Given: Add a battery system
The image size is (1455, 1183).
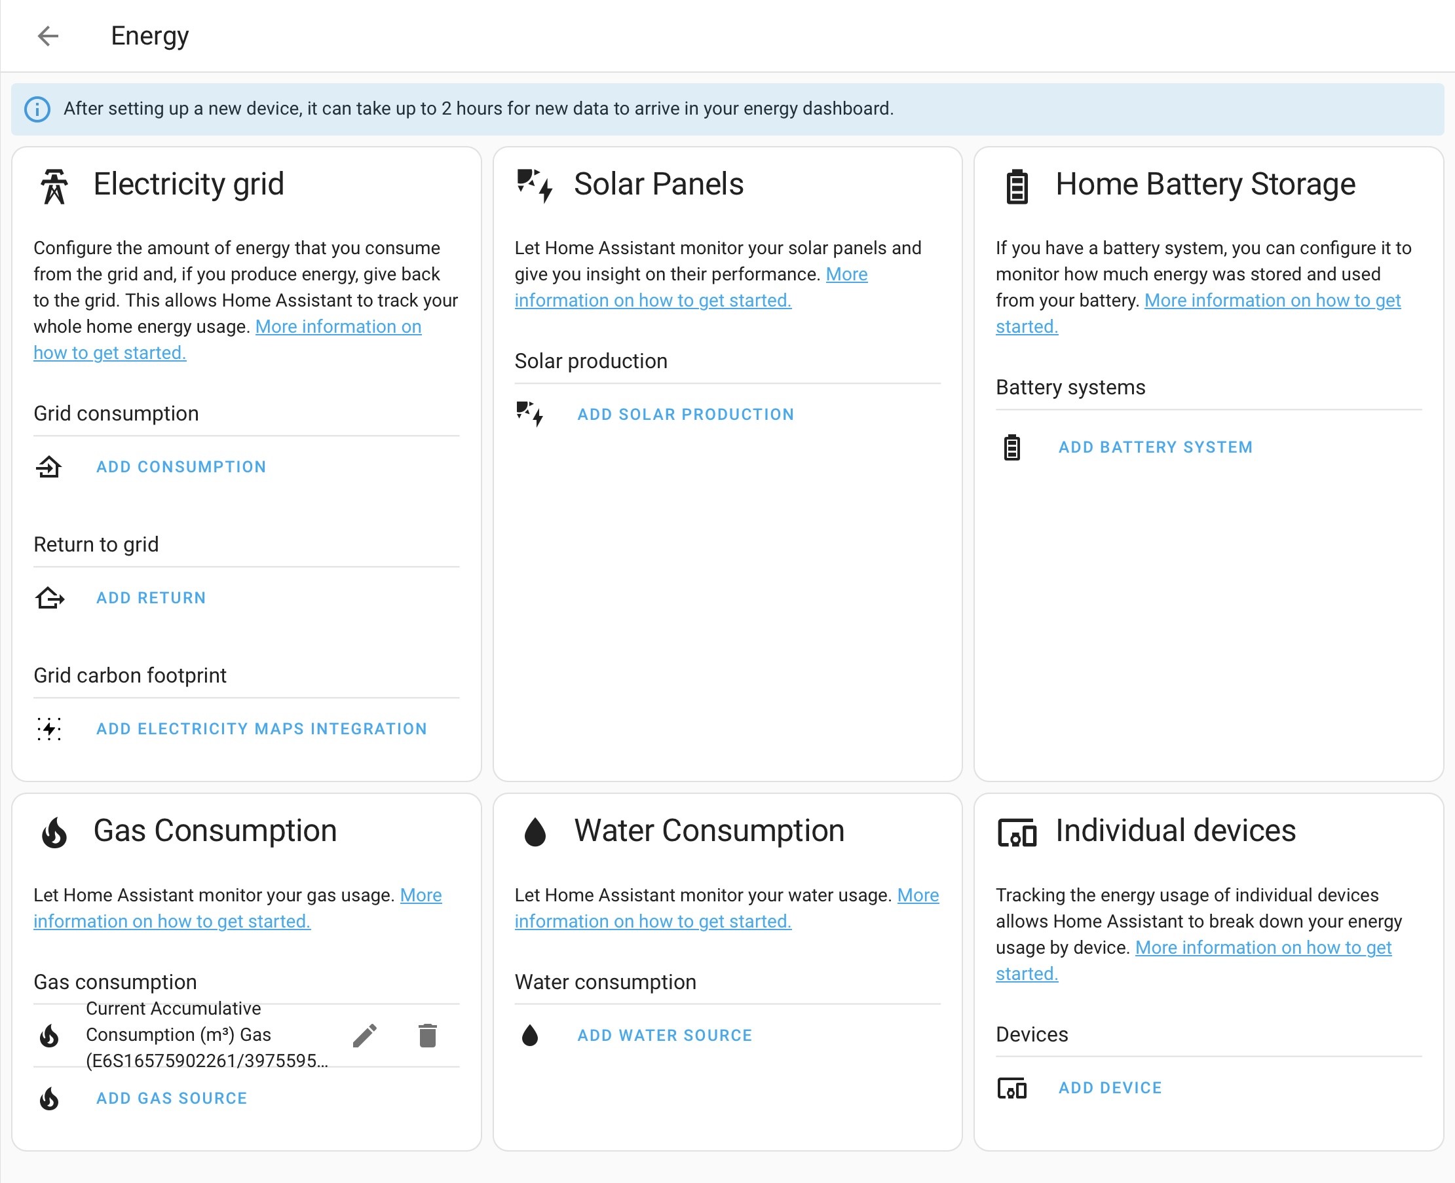Looking at the screenshot, I should pyautogui.click(x=1156, y=447).
